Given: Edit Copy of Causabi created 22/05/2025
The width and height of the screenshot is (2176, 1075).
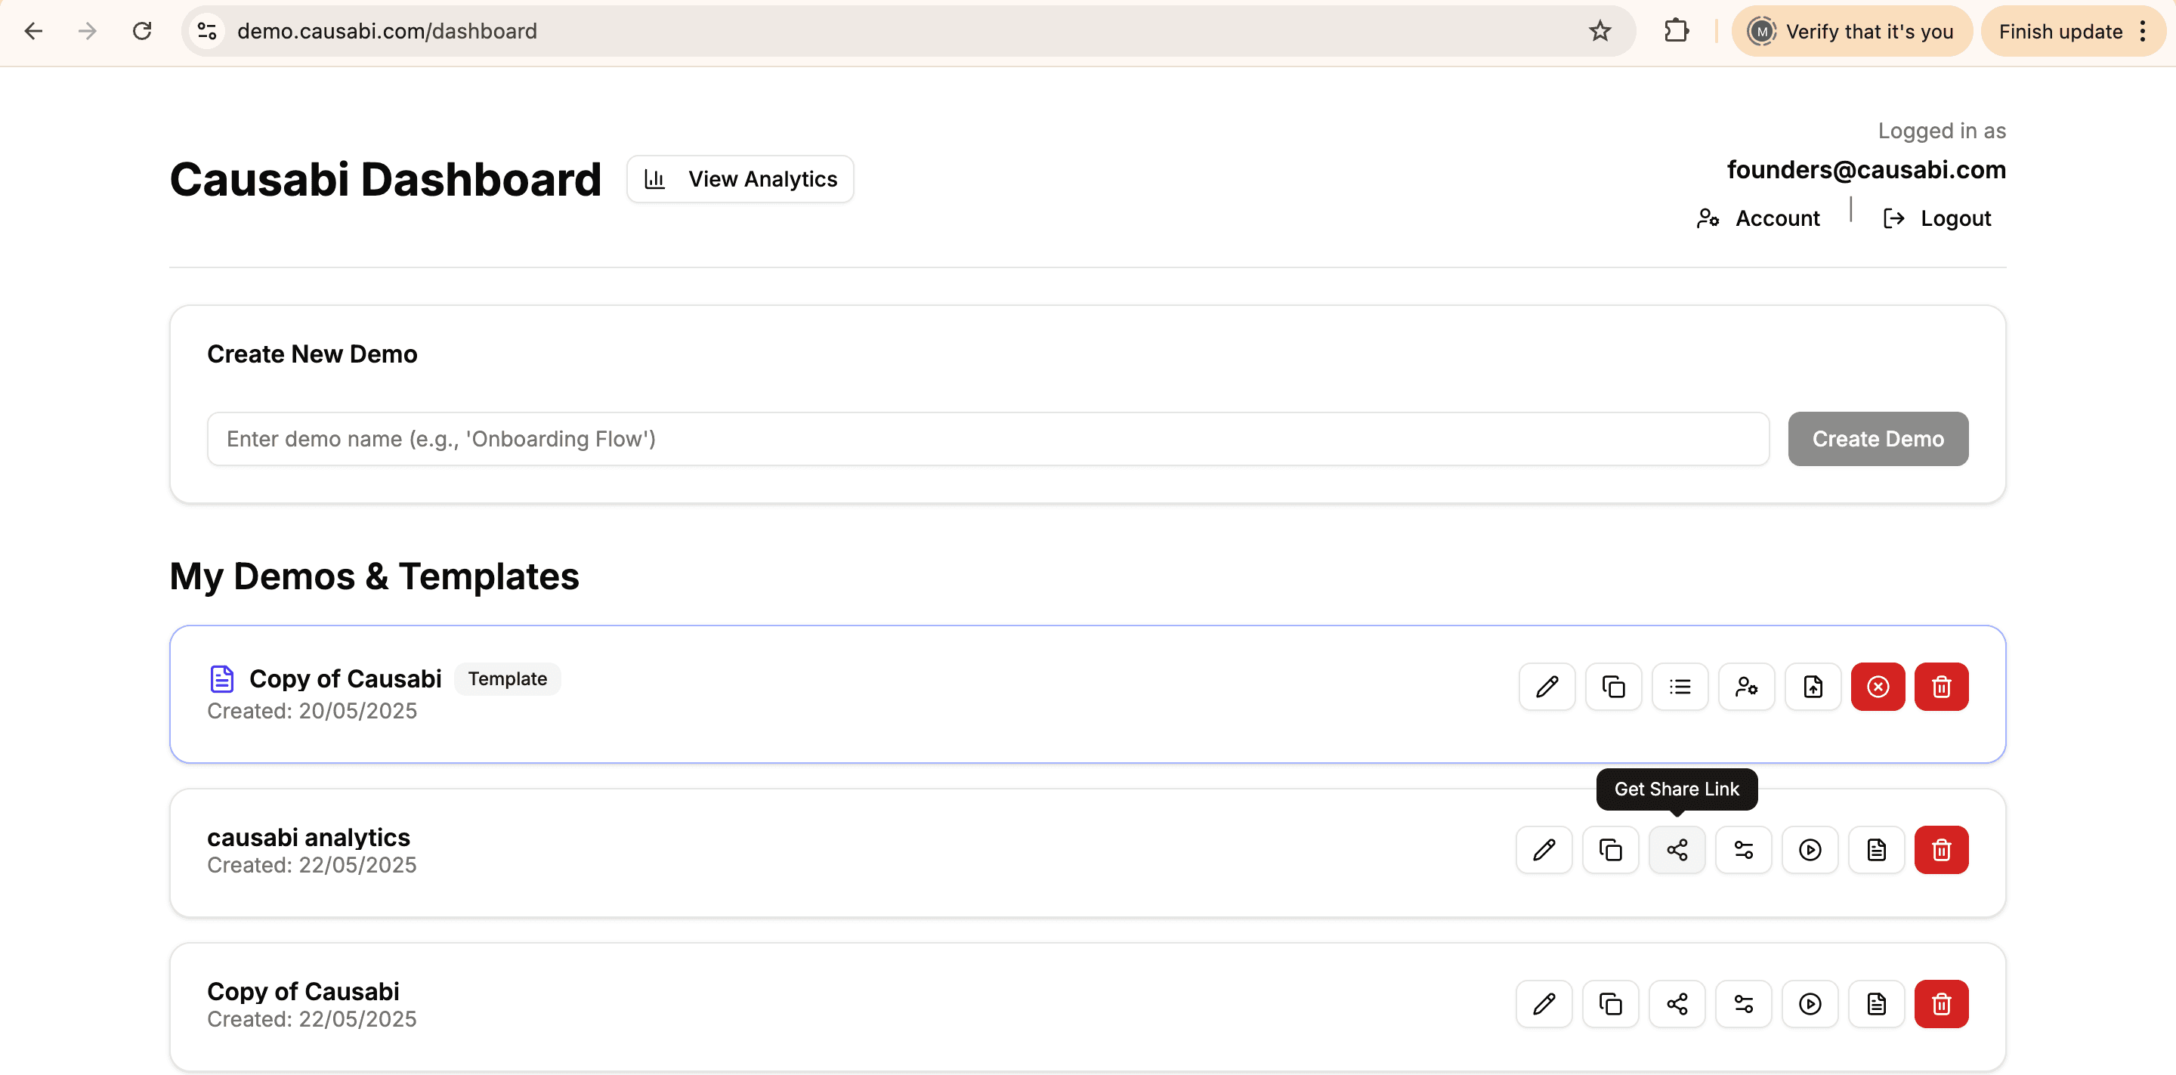Looking at the screenshot, I should tap(1544, 1004).
